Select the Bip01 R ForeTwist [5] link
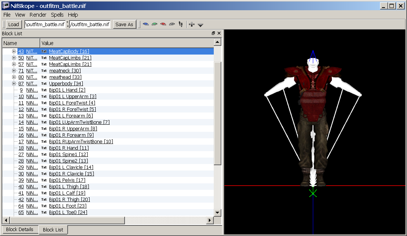This screenshot has width=407, height=236. tap(73, 109)
